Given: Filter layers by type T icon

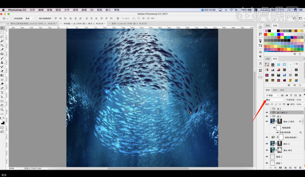Looking at the screenshot, I should click(291, 95).
